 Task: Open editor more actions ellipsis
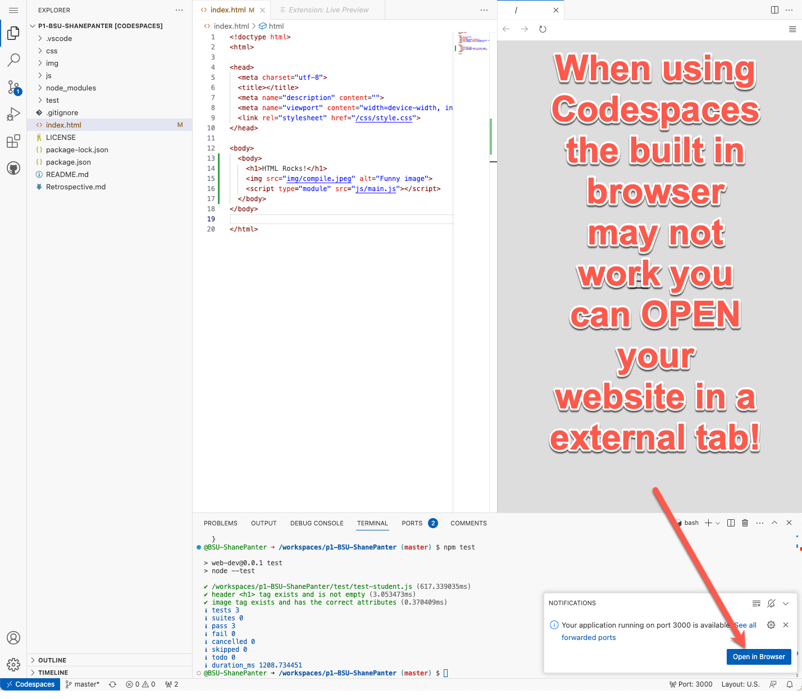pyautogui.click(x=484, y=10)
